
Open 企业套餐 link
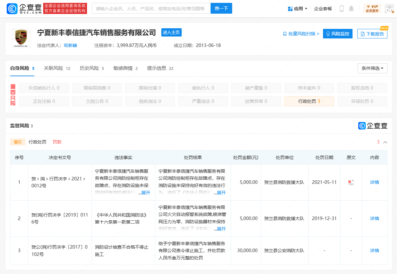pyautogui.click(x=323, y=9)
